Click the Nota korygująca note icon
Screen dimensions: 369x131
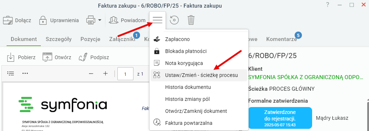tap(156, 63)
